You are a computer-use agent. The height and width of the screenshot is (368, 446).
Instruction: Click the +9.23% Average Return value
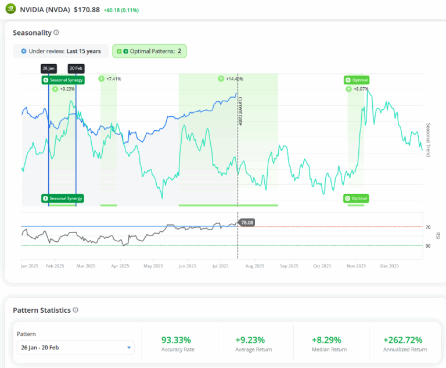tap(250, 340)
